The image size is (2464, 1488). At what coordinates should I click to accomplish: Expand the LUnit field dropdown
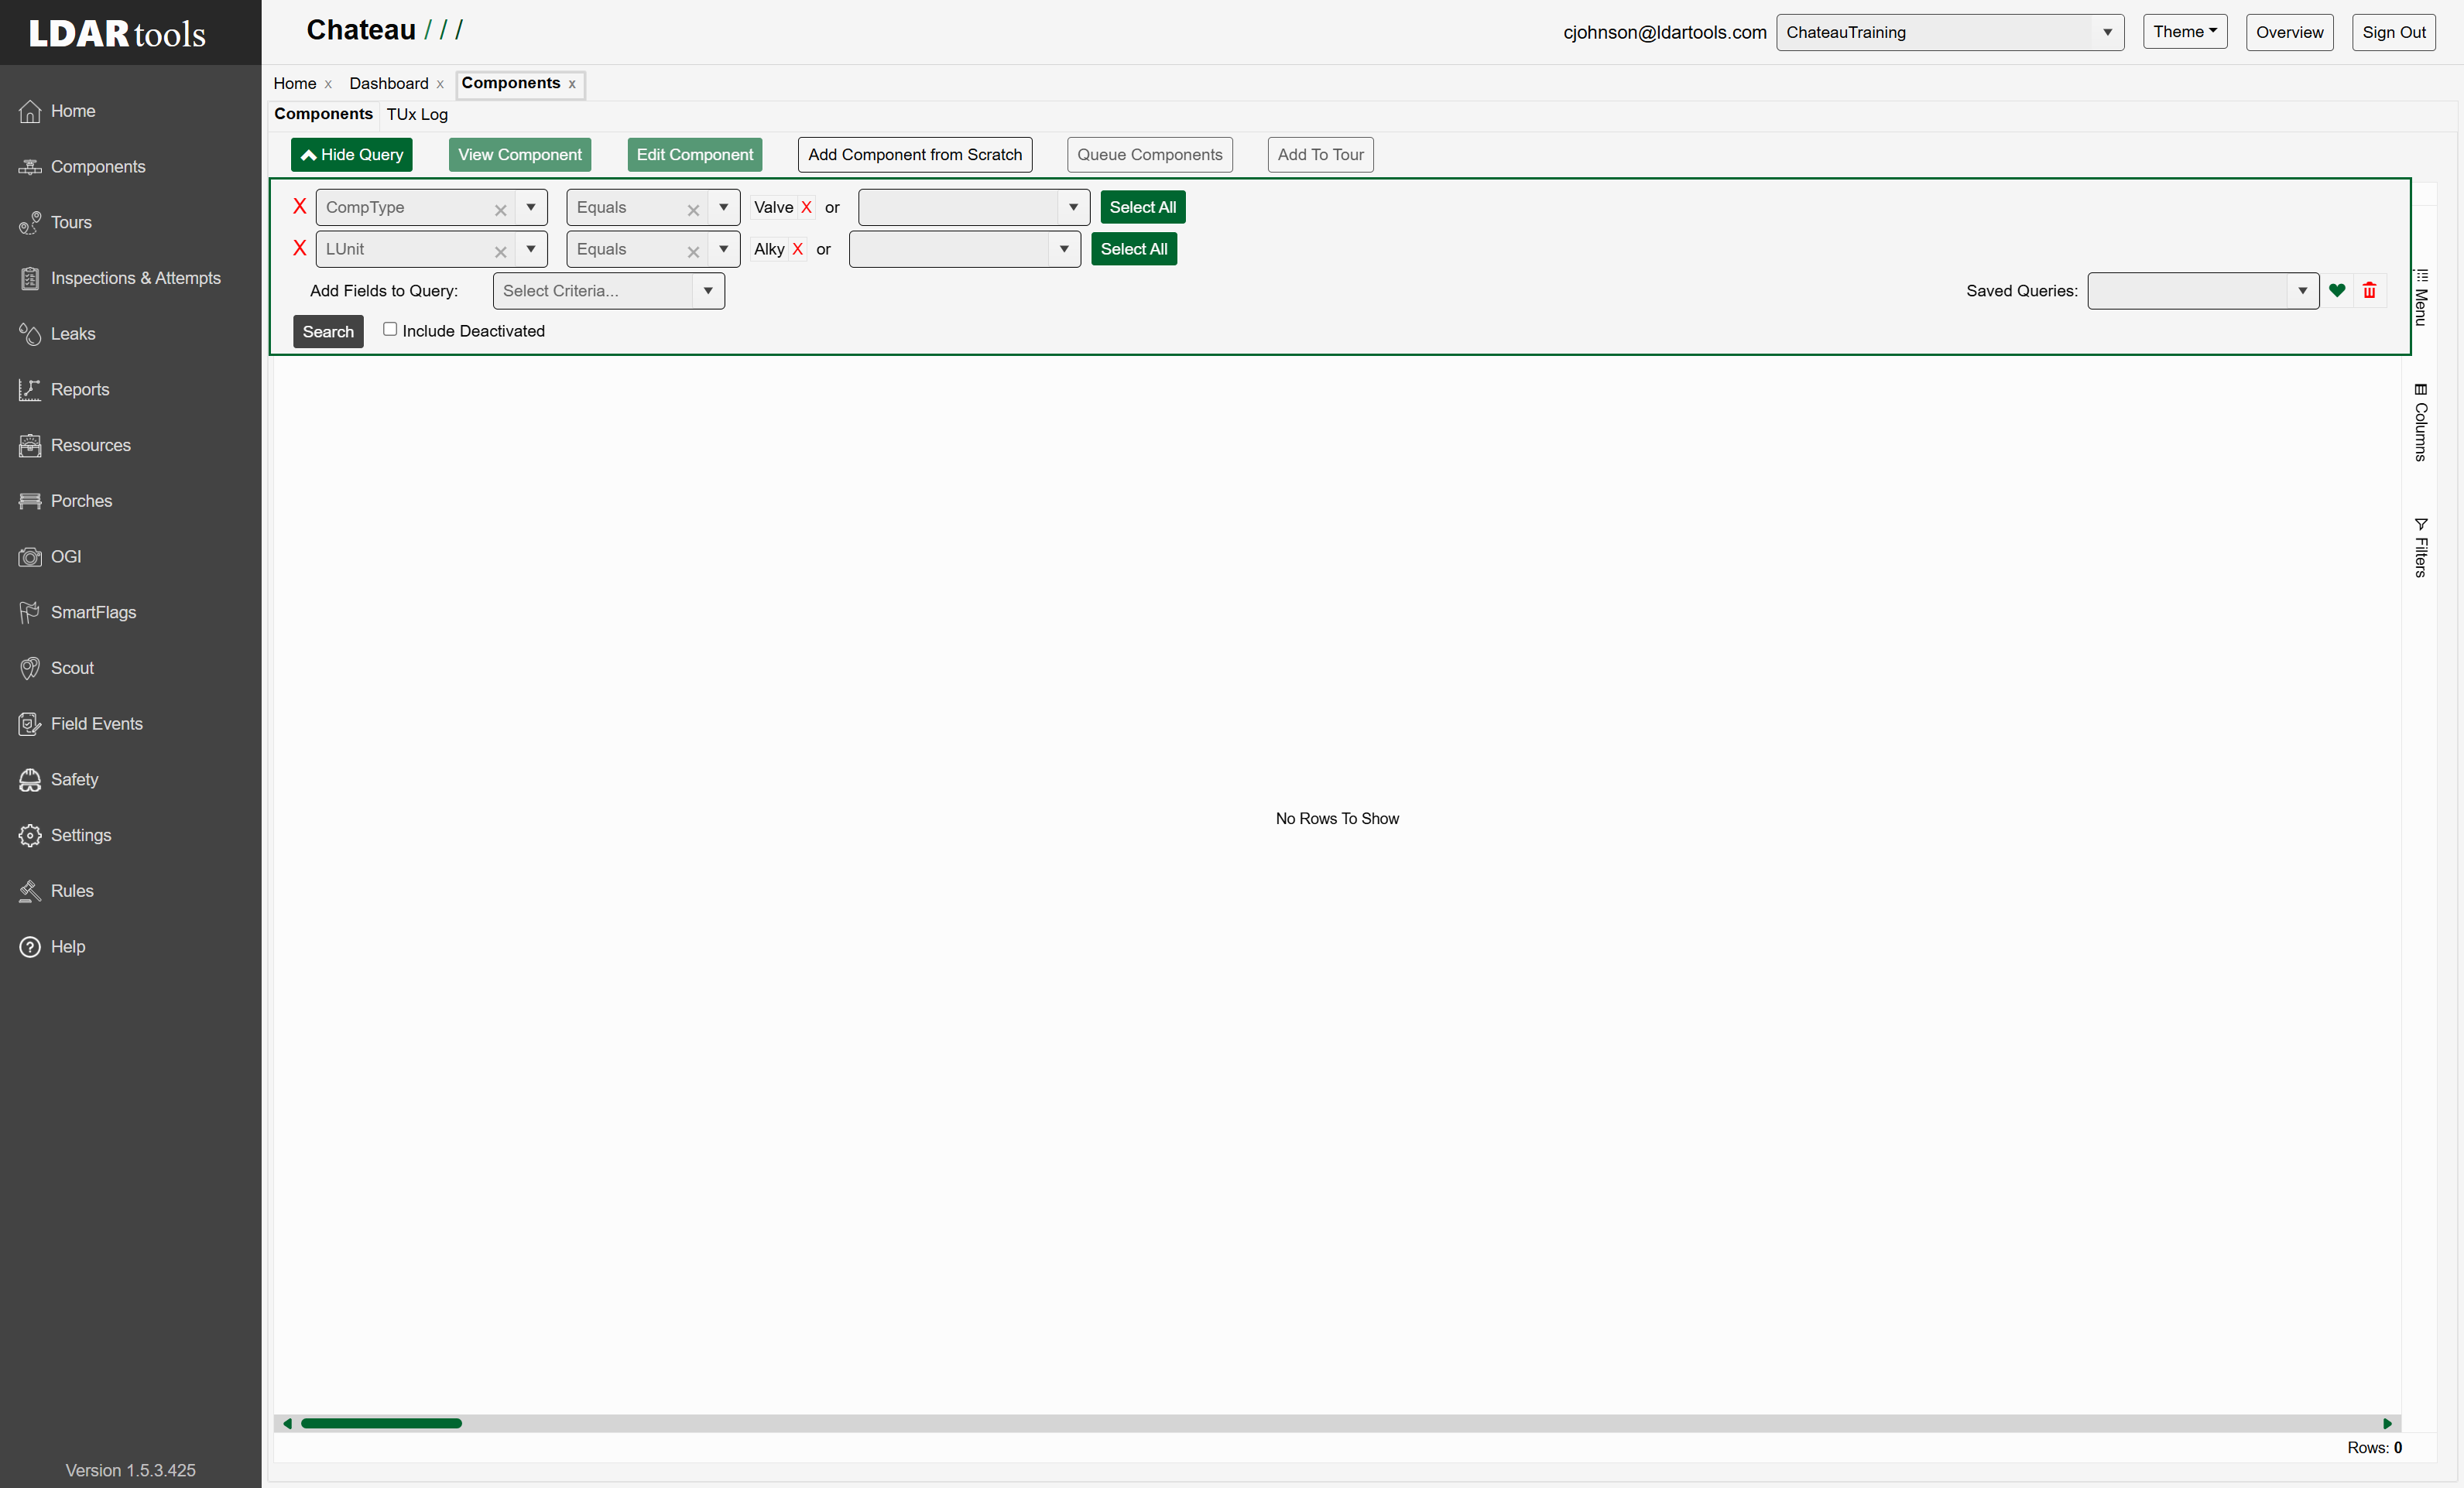(x=531, y=249)
